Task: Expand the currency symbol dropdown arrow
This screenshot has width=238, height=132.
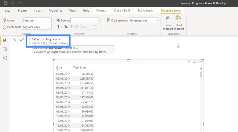Action: (x=62, y=27)
